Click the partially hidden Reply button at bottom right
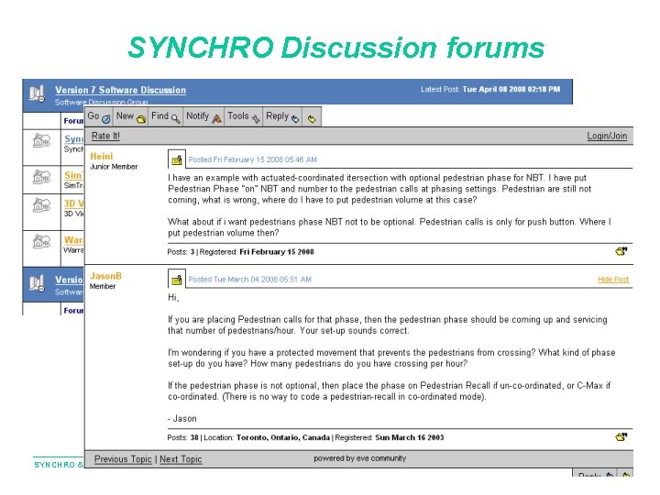660x495 pixels. (595, 473)
